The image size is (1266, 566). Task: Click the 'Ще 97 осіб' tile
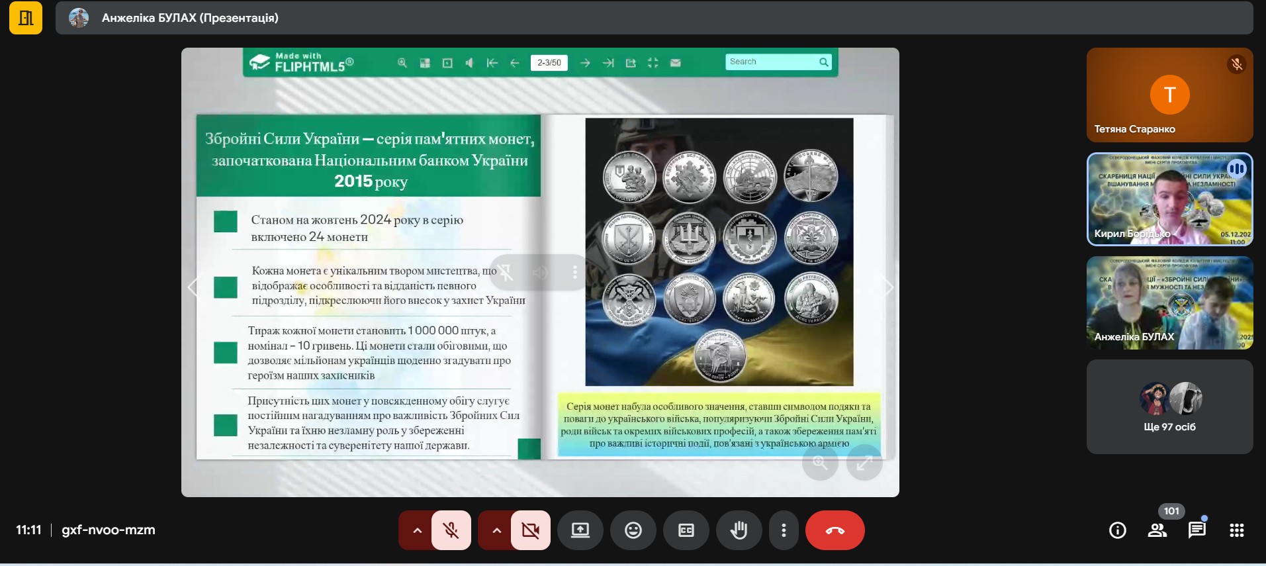1169,406
